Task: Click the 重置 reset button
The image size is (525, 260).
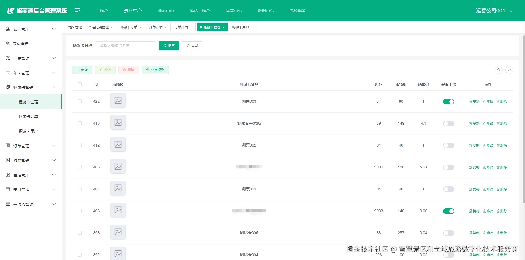Action: pyautogui.click(x=192, y=45)
